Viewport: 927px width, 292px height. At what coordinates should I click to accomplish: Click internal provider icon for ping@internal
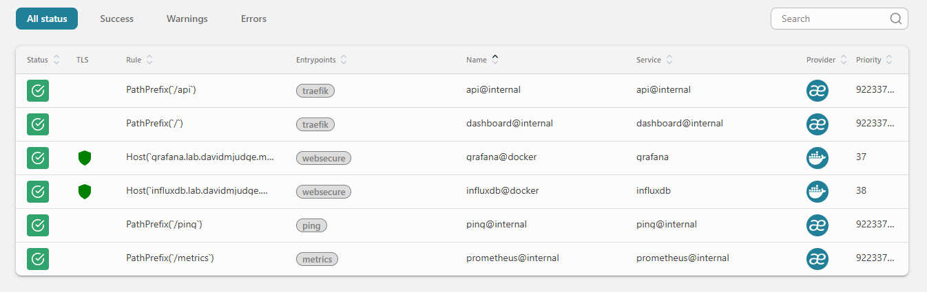(x=817, y=225)
